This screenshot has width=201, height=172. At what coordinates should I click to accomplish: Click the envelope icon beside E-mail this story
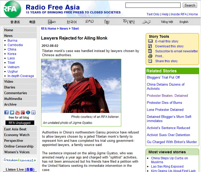(x=150, y=41)
